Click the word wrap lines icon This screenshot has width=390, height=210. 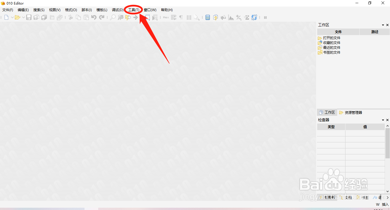[x=173, y=17]
